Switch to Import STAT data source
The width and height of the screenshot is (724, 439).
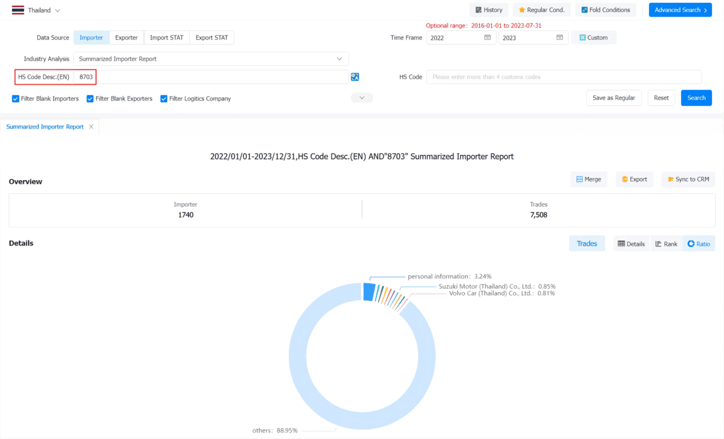point(166,38)
